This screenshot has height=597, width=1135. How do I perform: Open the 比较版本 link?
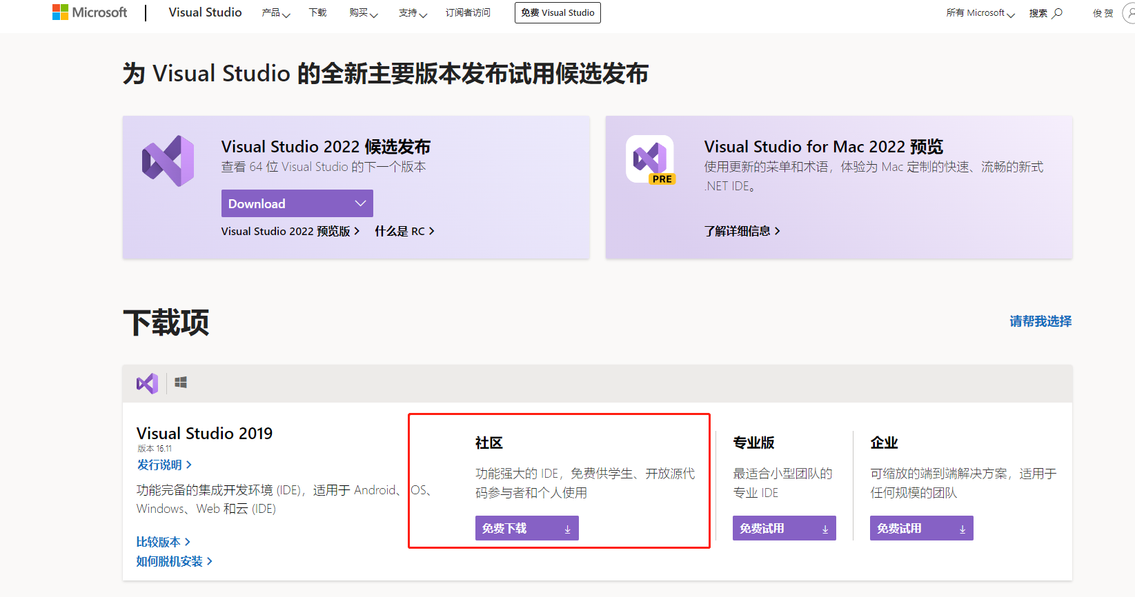point(164,542)
